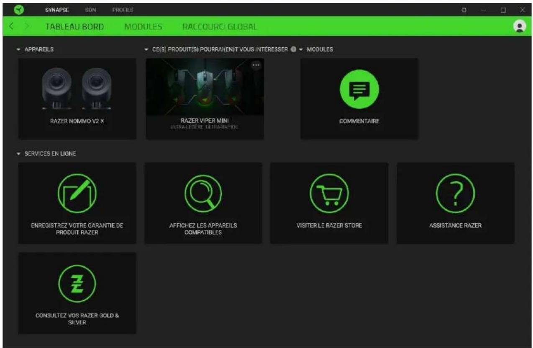Screen dimensions: 533x348
Task: Open the three-dot menu on Viper Mini card
Action: tap(256, 65)
